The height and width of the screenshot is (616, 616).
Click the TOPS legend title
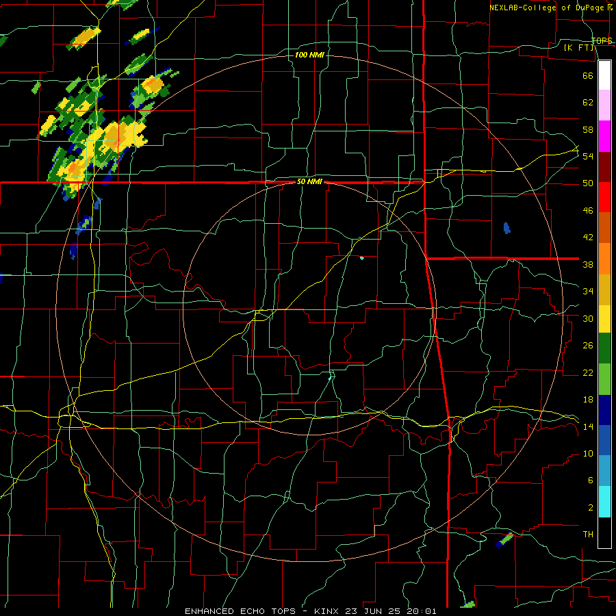tap(602, 40)
